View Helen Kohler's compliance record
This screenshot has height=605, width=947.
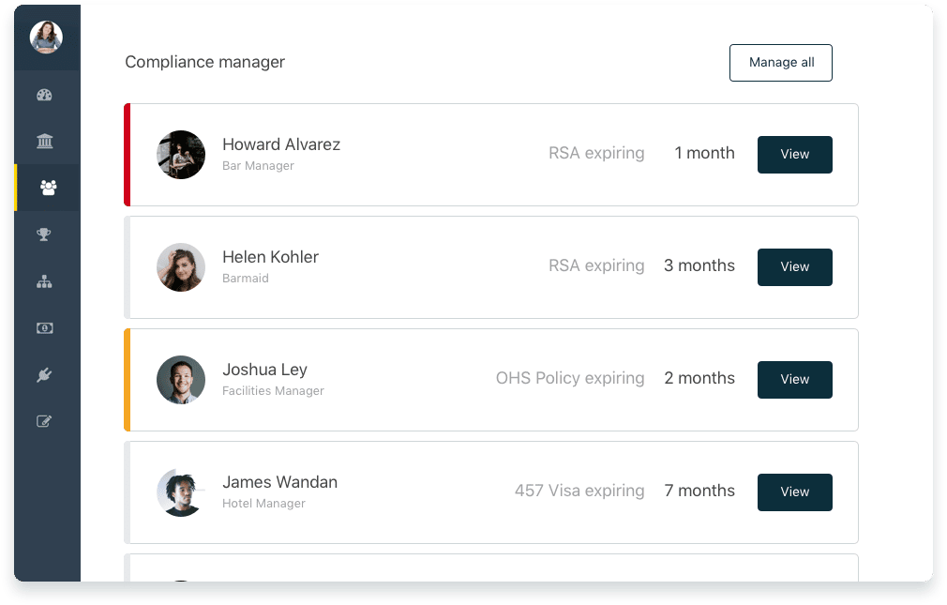[795, 267]
